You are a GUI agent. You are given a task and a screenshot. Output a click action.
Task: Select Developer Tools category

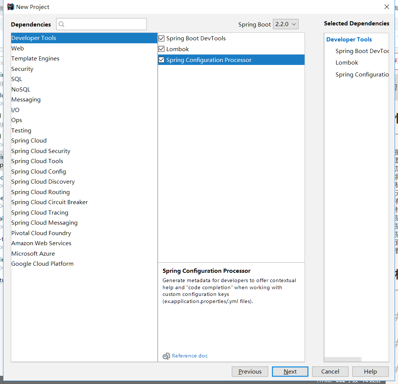(84, 38)
